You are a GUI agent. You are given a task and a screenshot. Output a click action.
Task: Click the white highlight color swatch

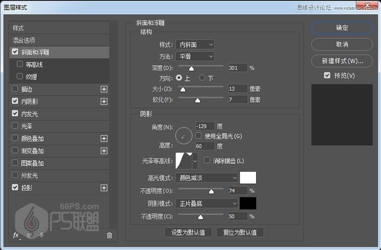coord(248,177)
